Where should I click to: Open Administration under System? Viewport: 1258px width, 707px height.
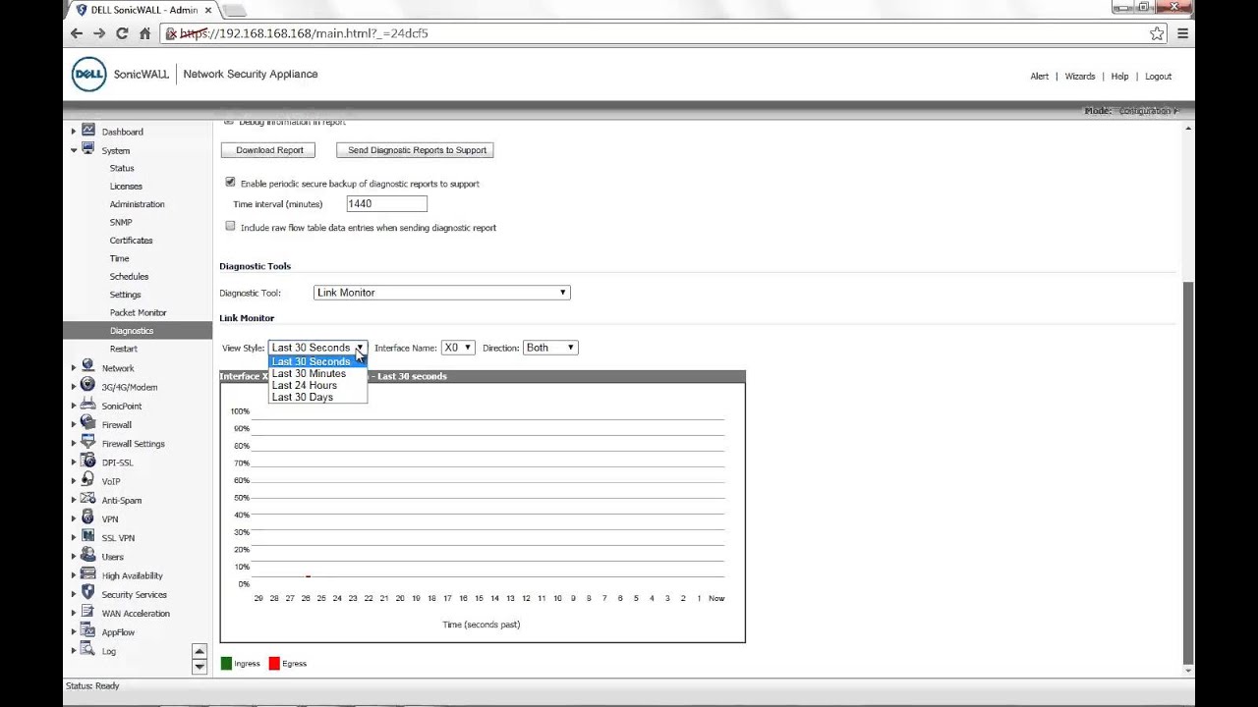pos(137,204)
